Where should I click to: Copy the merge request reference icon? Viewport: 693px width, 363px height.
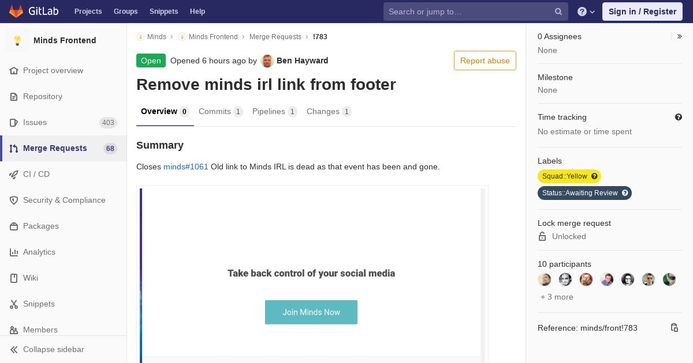(x=674, y=327)
